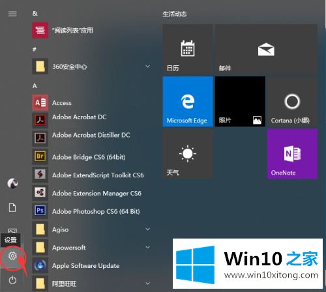
Task: Open the 邮件 mail tile
Action: (x=266, y=49)
